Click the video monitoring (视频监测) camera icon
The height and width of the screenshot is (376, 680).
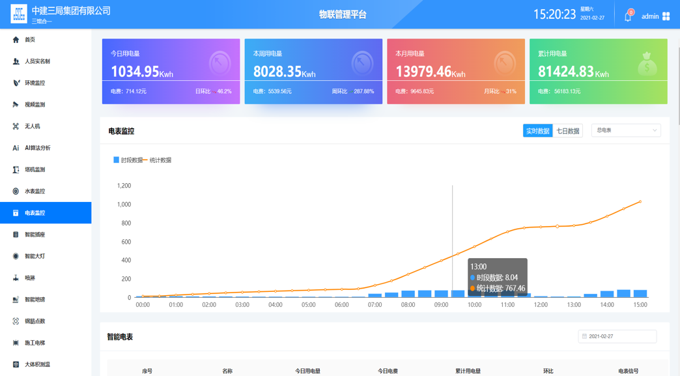point(16,104)
